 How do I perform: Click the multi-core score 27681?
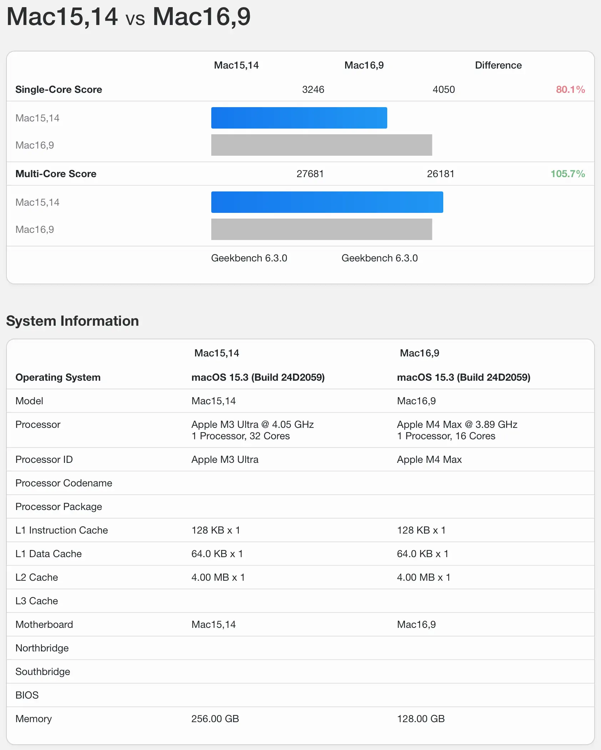[x=310, y=174]
